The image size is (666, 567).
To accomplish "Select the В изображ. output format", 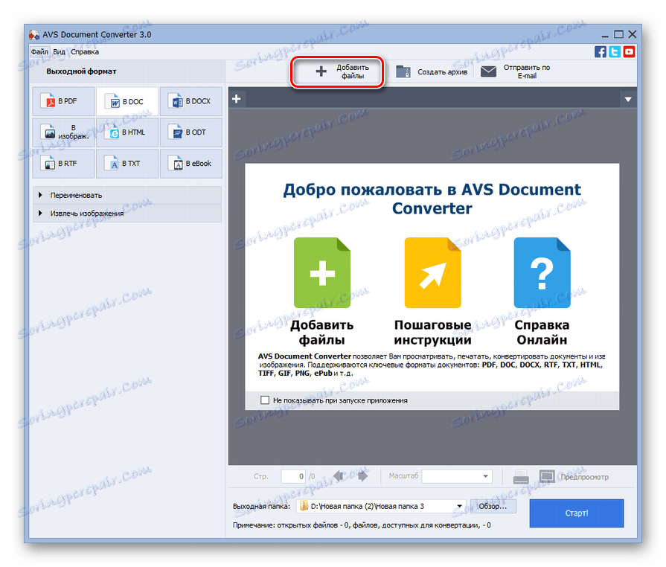I will point(63,132).
